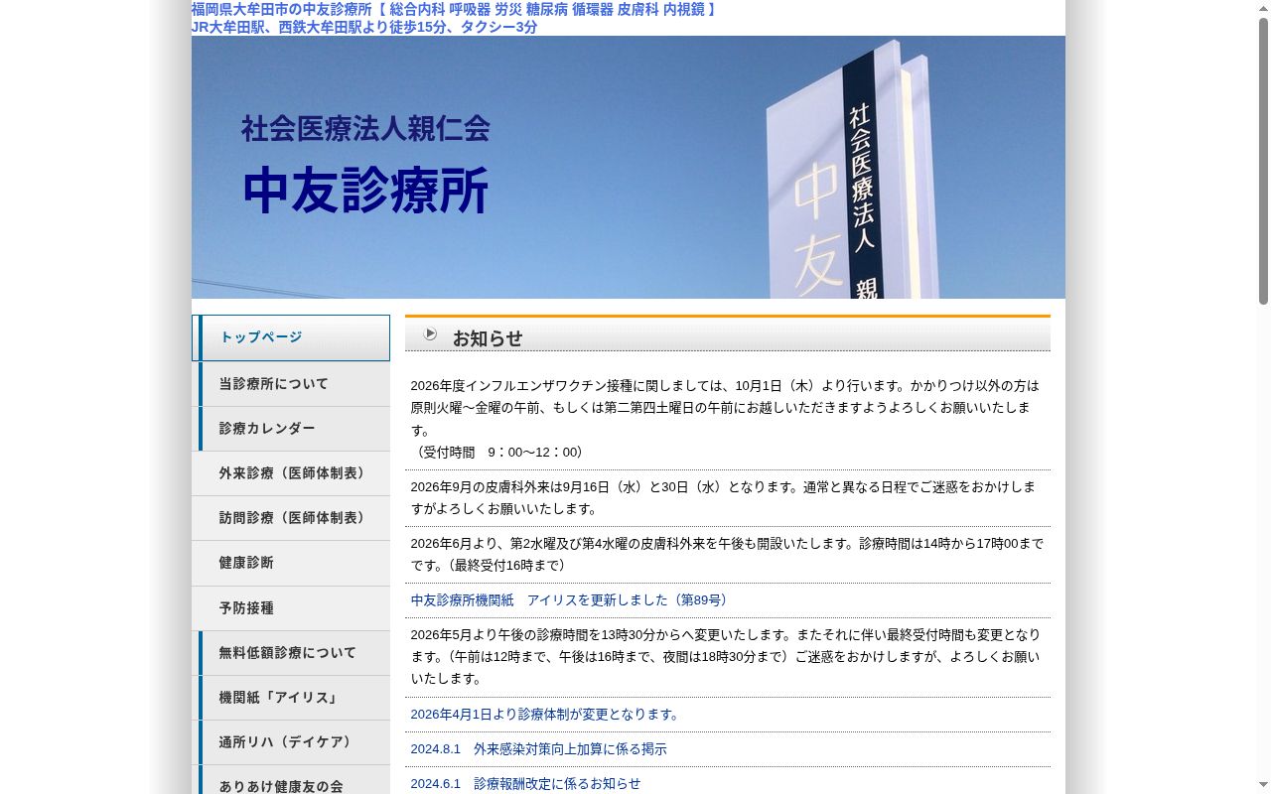Screen dimensions: 1271x794
Task: Open 訪問診療（医師体制表） menu entry
Action: click(291, 518)
